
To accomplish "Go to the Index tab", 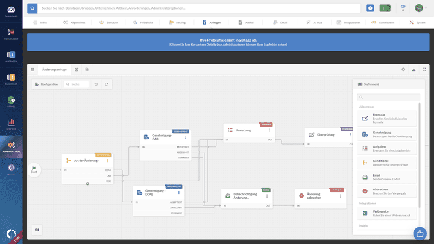I will [40, 23].
